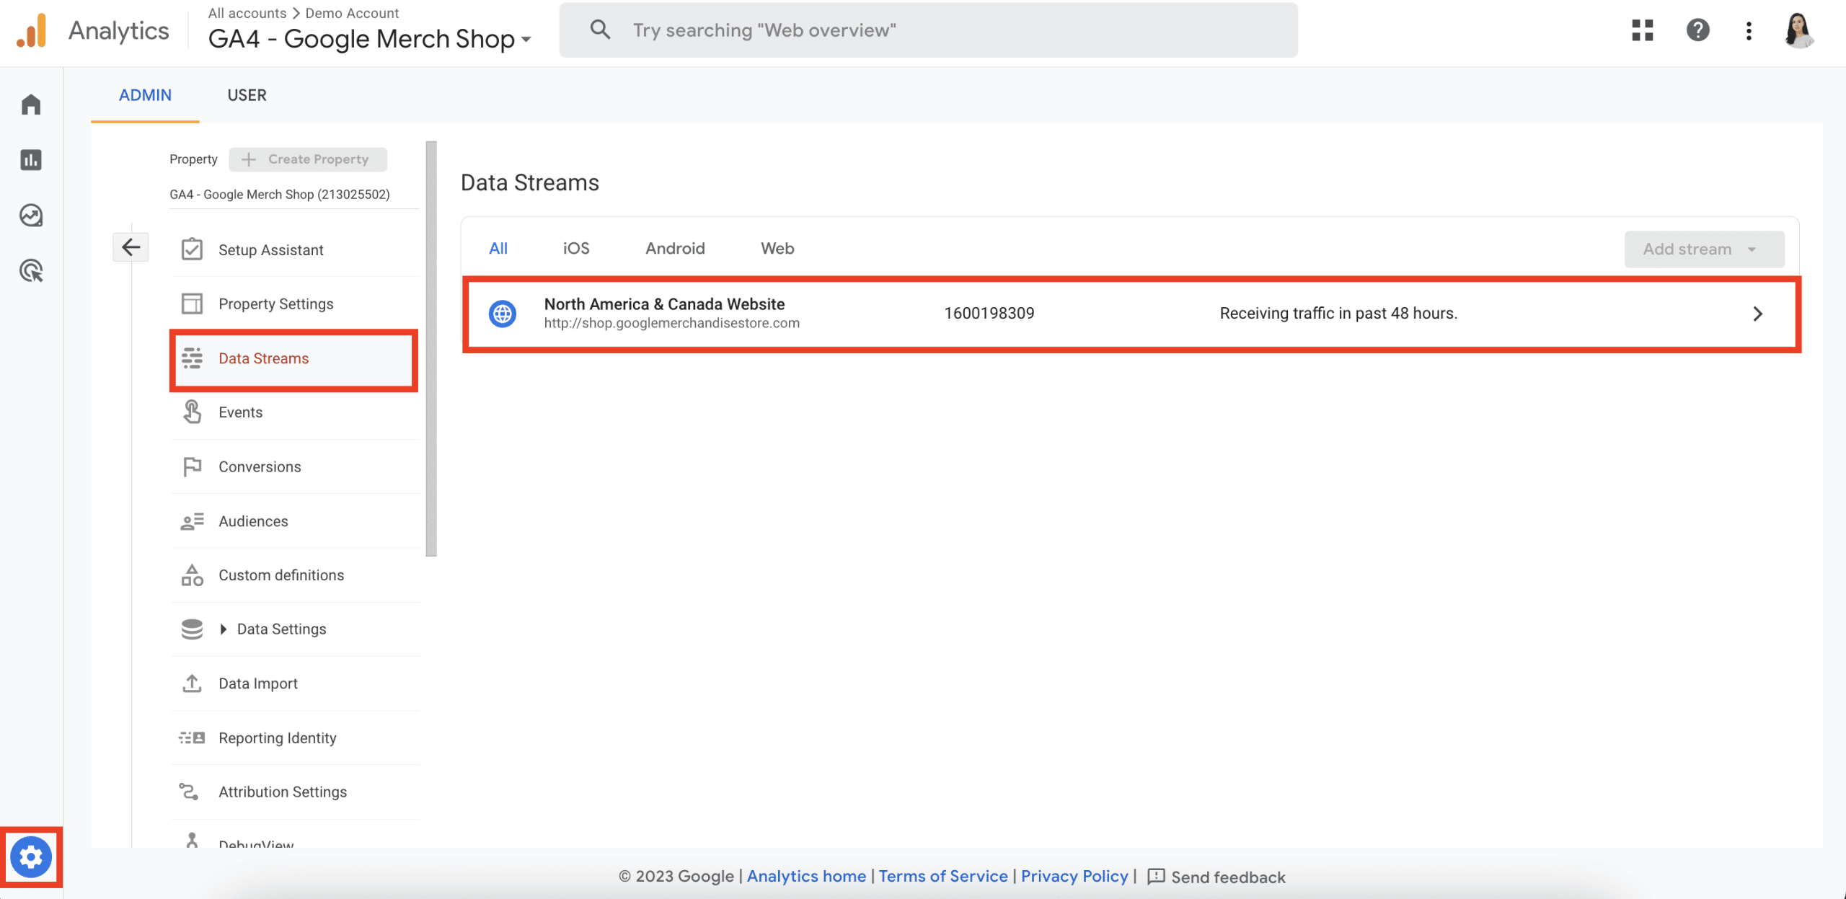Viewport: 1846px width, 899px height.
Task: Click the shop.googlemerchandisestore.com URL
Action: (x=671, y=324)
